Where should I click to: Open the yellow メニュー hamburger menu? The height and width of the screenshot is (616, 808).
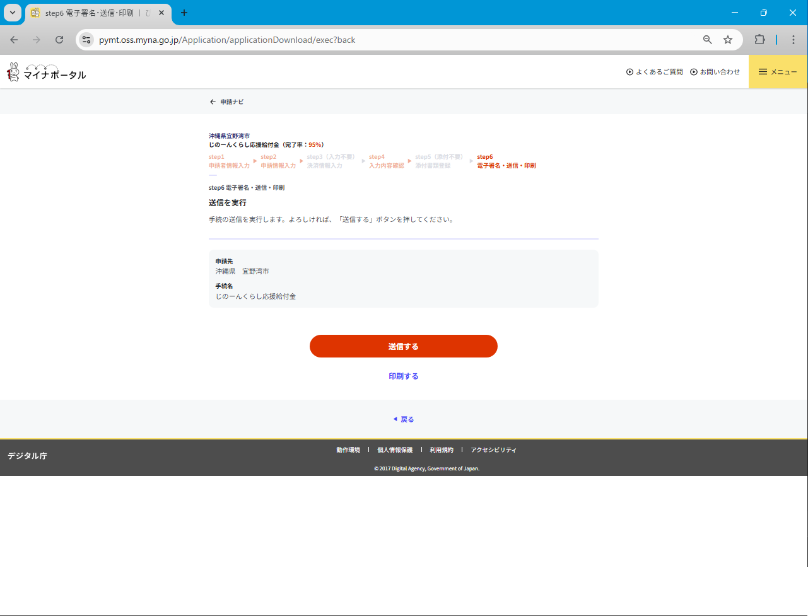pos(778,72)
